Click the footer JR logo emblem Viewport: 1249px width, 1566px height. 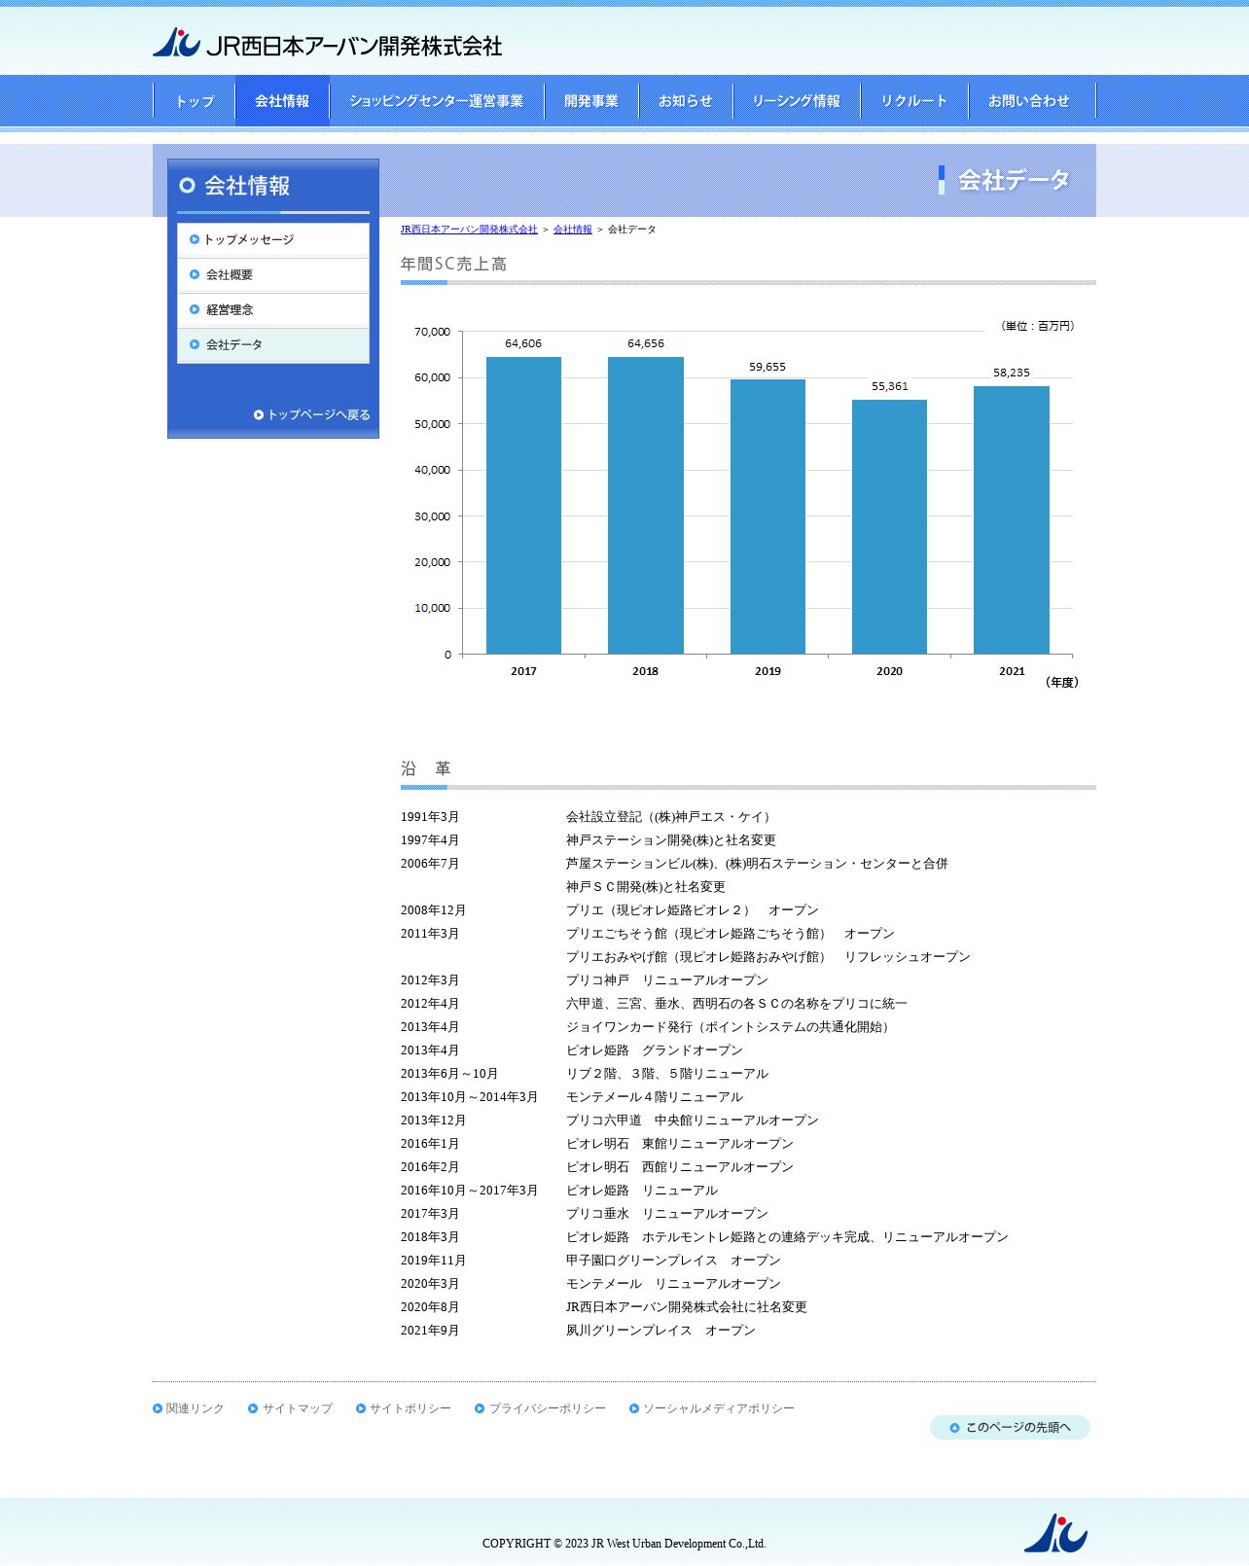point(1055,1533)
